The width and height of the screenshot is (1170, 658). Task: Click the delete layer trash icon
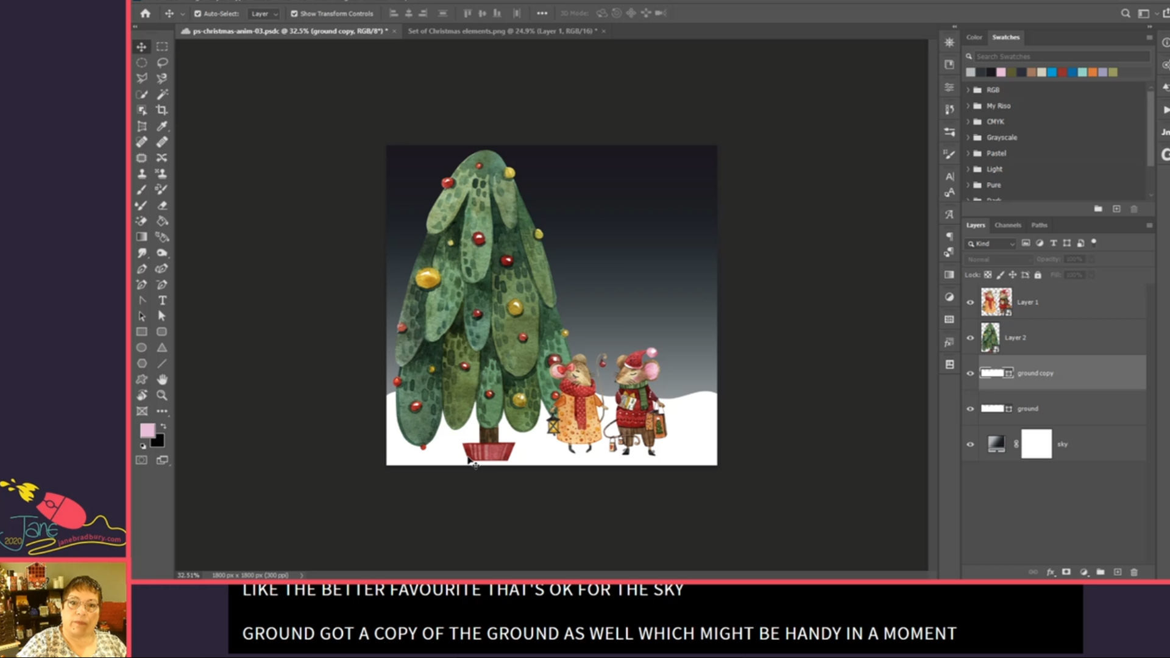coord(1134,572)
